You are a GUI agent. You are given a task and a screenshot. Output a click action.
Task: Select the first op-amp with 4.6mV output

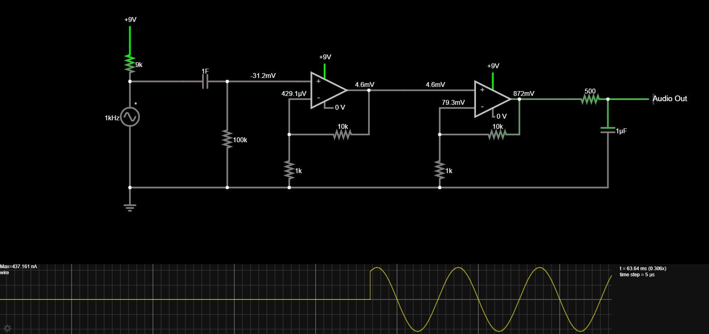click(x=329, y=90)
